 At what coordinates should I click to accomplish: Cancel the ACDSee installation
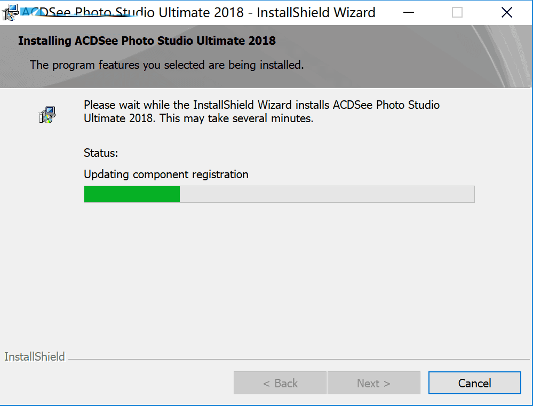click(474, 383)
